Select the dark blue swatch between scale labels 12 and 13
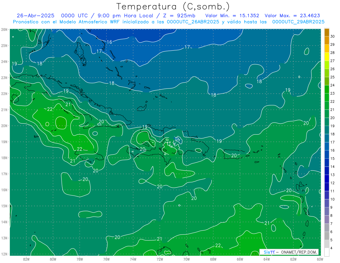The width and height of the screenshot is (340, 263). [x=327, y=179]
